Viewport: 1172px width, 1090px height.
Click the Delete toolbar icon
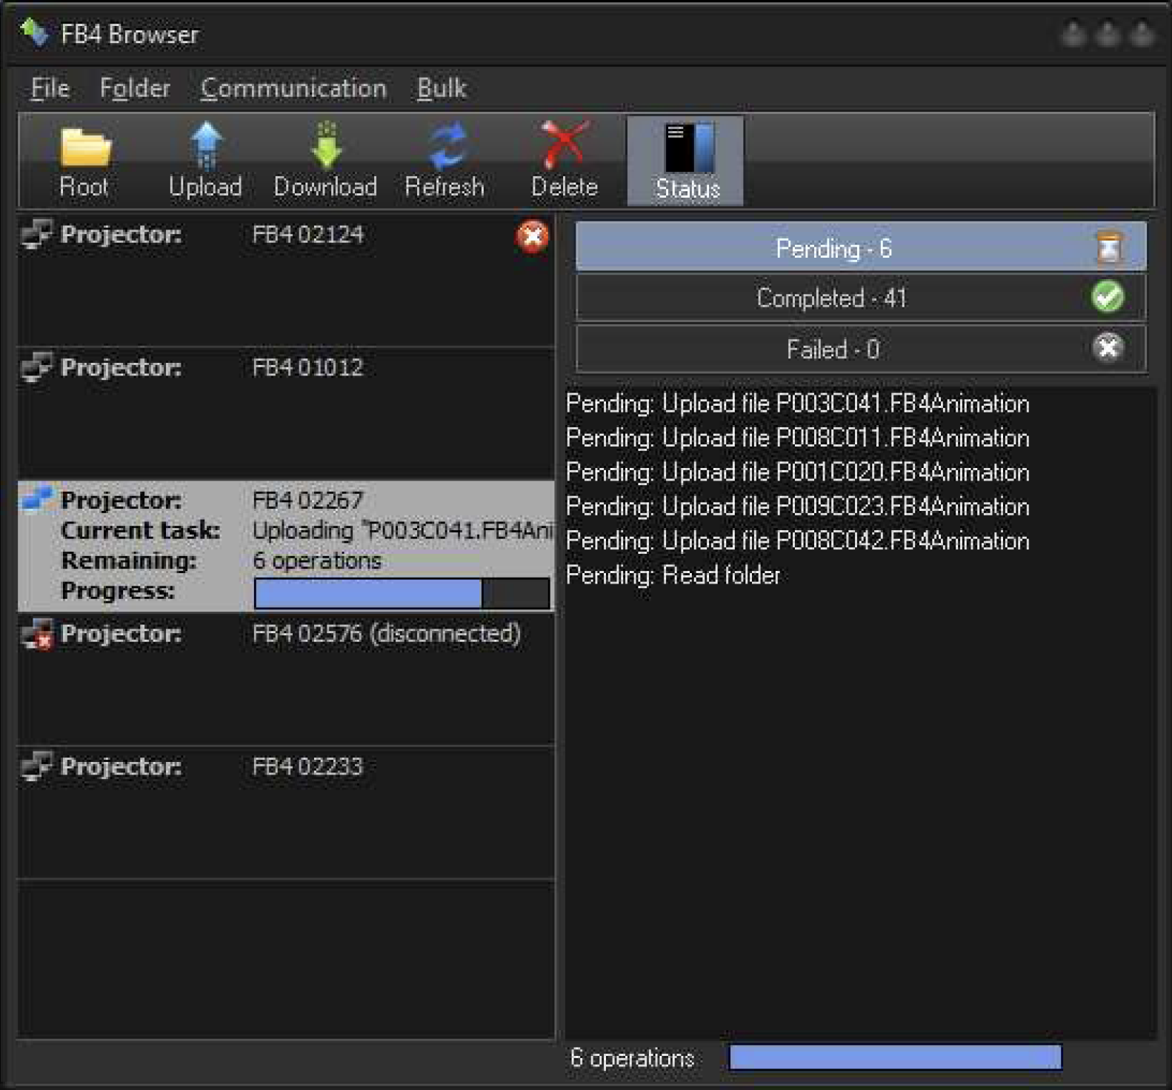coord(565,161)
